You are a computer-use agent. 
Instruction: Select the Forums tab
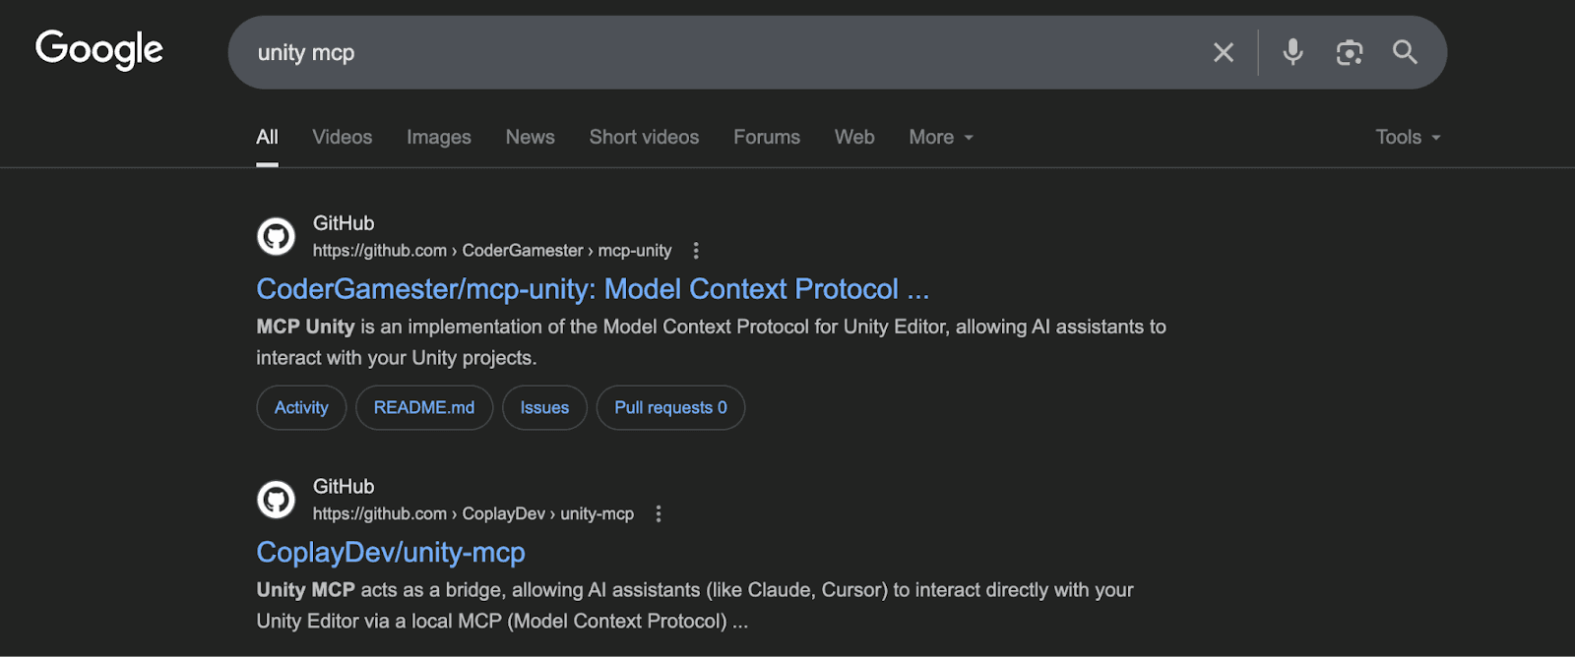coord(766,138)
